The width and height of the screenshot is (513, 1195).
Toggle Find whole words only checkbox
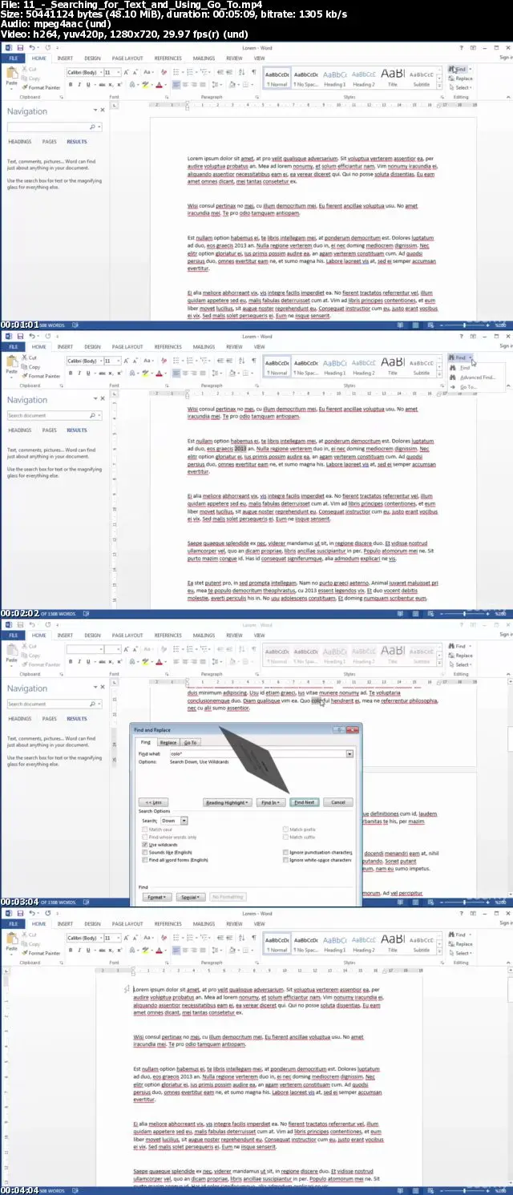coord(143,837)
